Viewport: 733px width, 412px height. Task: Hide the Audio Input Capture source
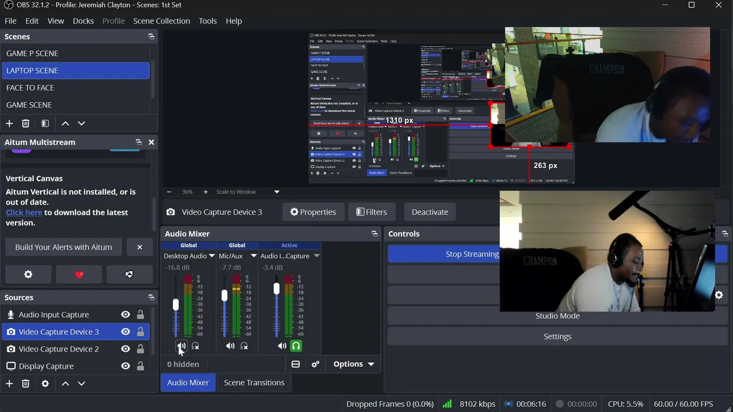coord(125,314)
